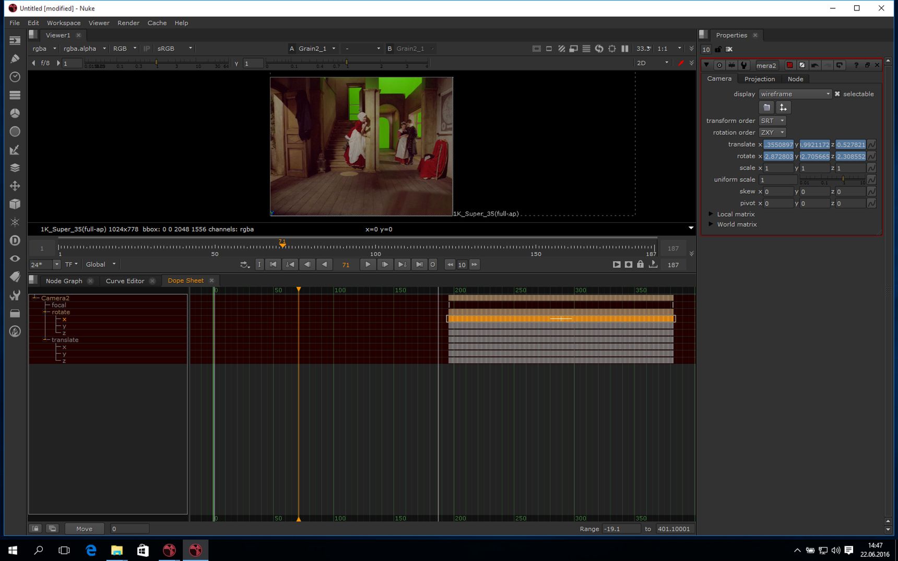Open the rgba channel set dropdown

pyautogui.click(x=44, y=49)
